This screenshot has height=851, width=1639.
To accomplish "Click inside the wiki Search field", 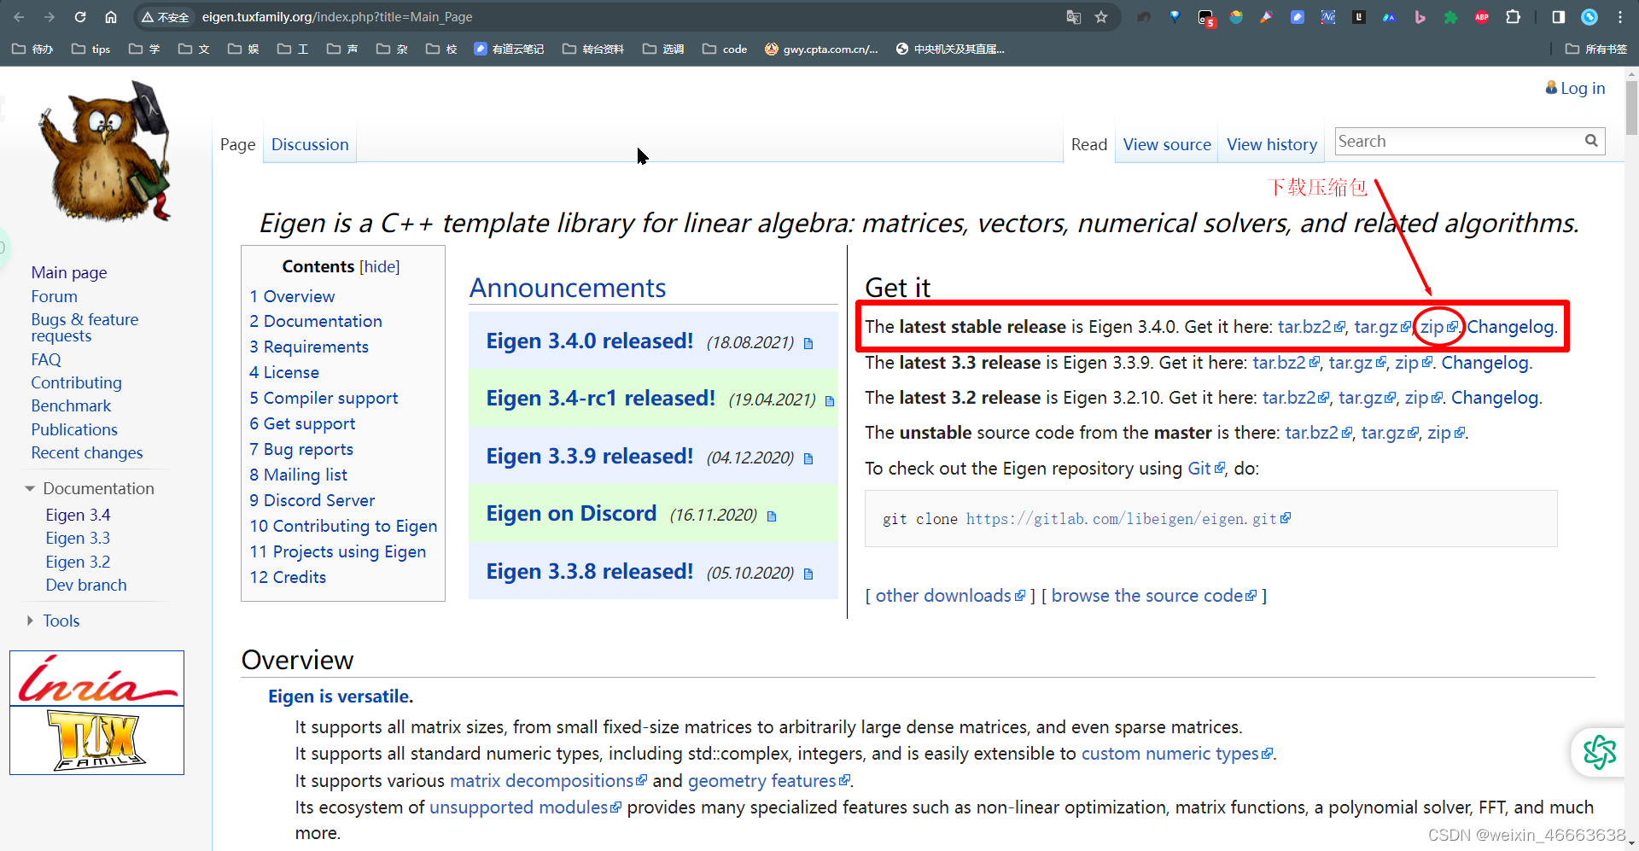I will (x=1451, y=141).
